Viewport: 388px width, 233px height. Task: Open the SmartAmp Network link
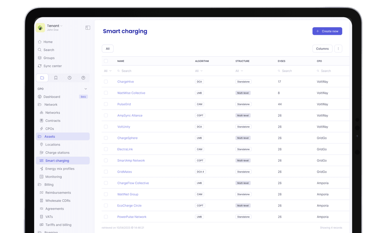click(131, 160)
